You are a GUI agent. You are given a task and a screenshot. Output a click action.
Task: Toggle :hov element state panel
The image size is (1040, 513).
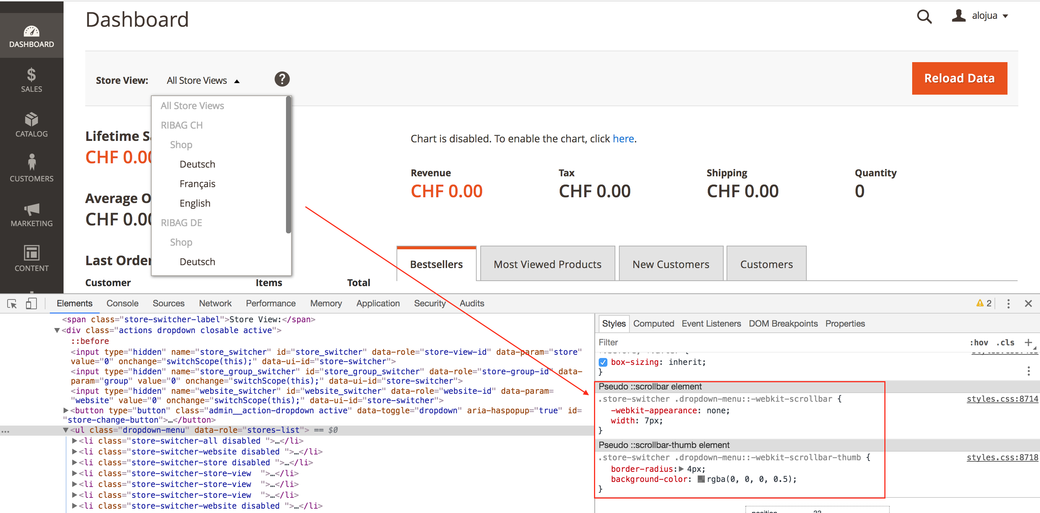pyautogui.click(x=979, y=342)
